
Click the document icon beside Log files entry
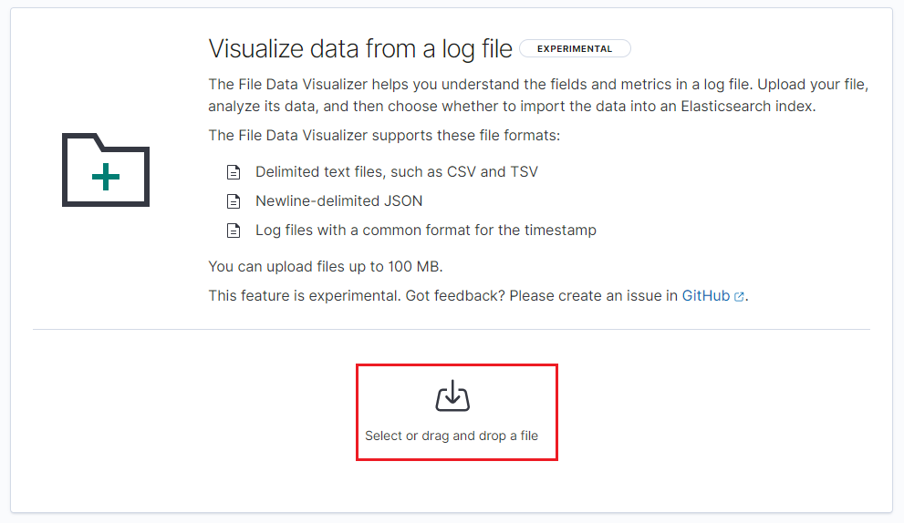[x=234, y=231]
